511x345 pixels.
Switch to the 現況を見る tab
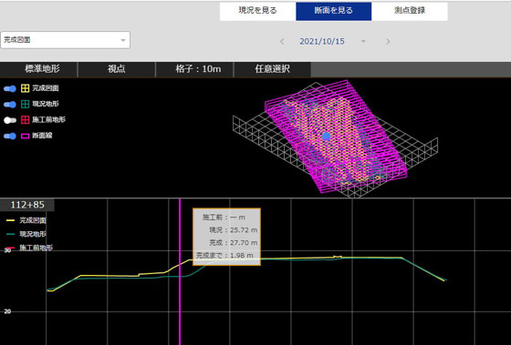click(x=257, y=11)
